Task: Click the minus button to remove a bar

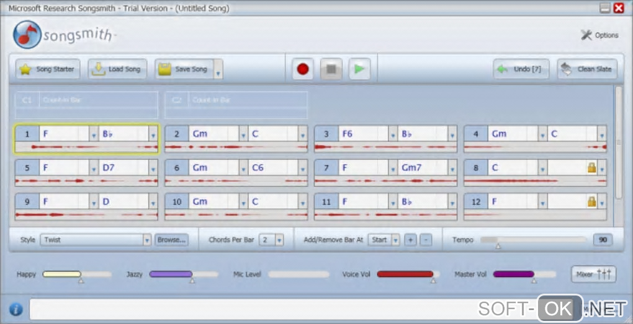Action: pyautogui.click(x=426, y=240)
